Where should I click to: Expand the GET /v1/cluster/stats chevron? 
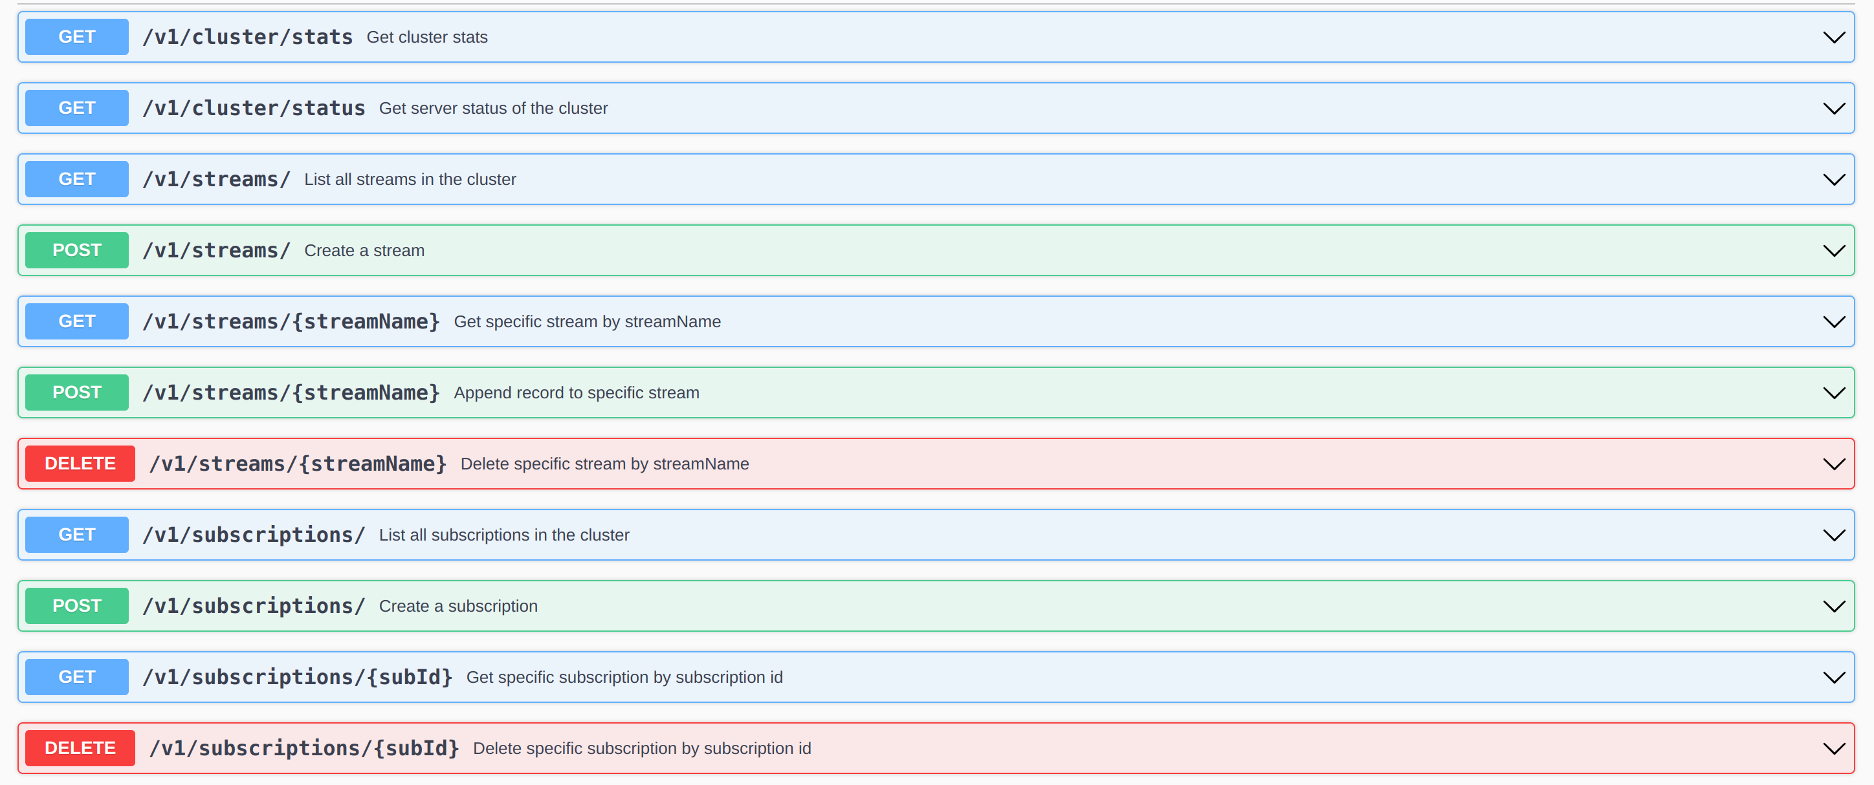(x=1833, y=37)
